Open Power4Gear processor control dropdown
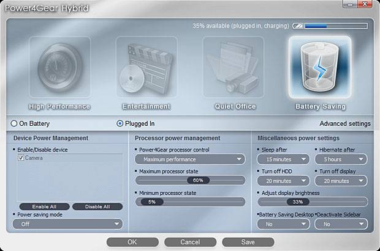The height and width of the screenshot is (251, 380). coord(190,159)
